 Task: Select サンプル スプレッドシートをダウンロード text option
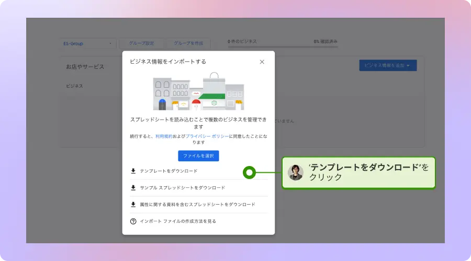[182, 187]
